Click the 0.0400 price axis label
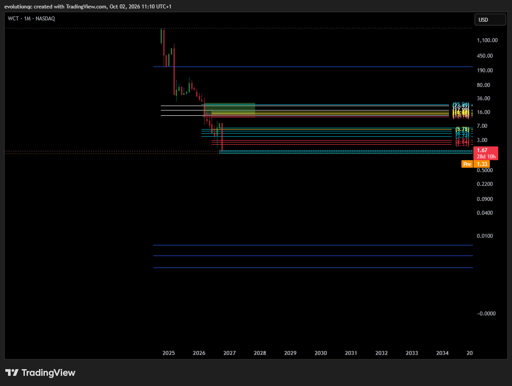Image resolution: width=512 pixels, height=386 pixels. click(x=485, y=213)
